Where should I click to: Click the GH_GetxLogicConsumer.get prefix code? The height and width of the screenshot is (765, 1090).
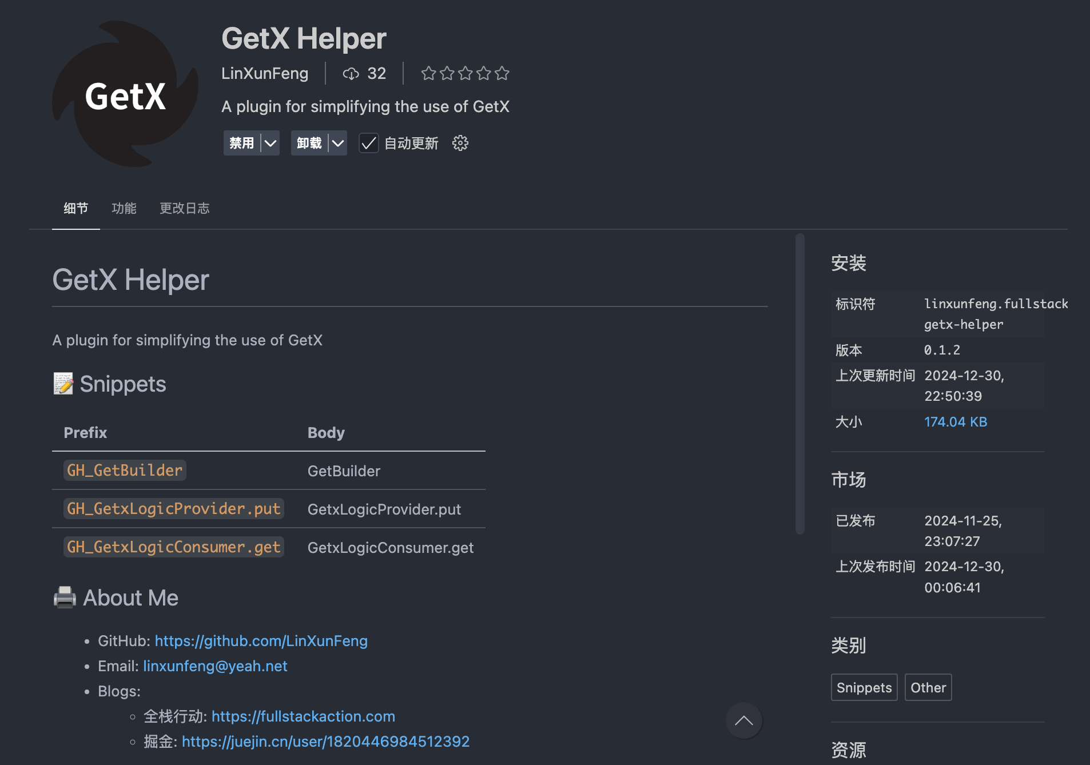(x=174, y=547)
